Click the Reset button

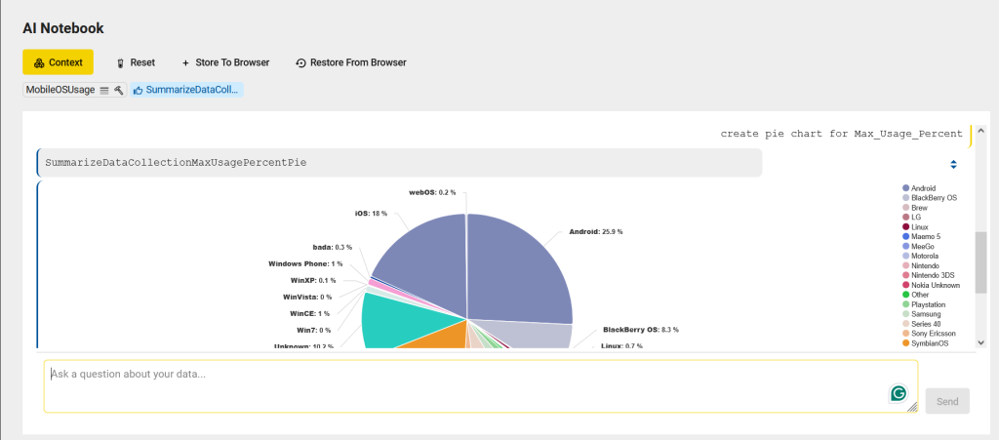(135, 62)
